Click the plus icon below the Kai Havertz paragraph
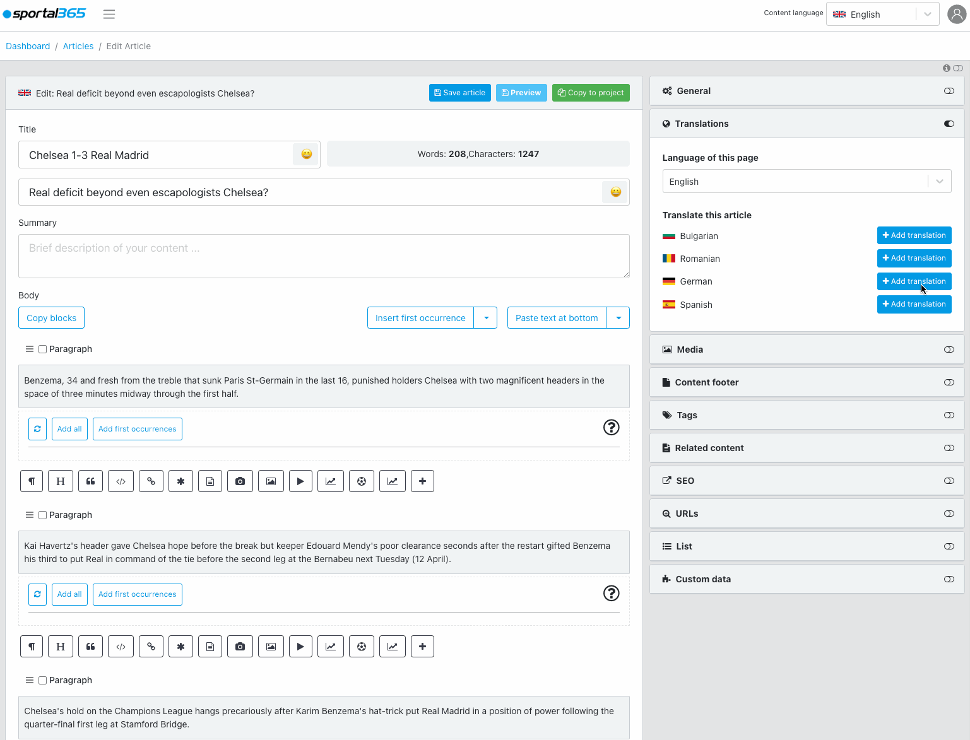The height and width of the screenshot is (740, 970). point(422,647)
